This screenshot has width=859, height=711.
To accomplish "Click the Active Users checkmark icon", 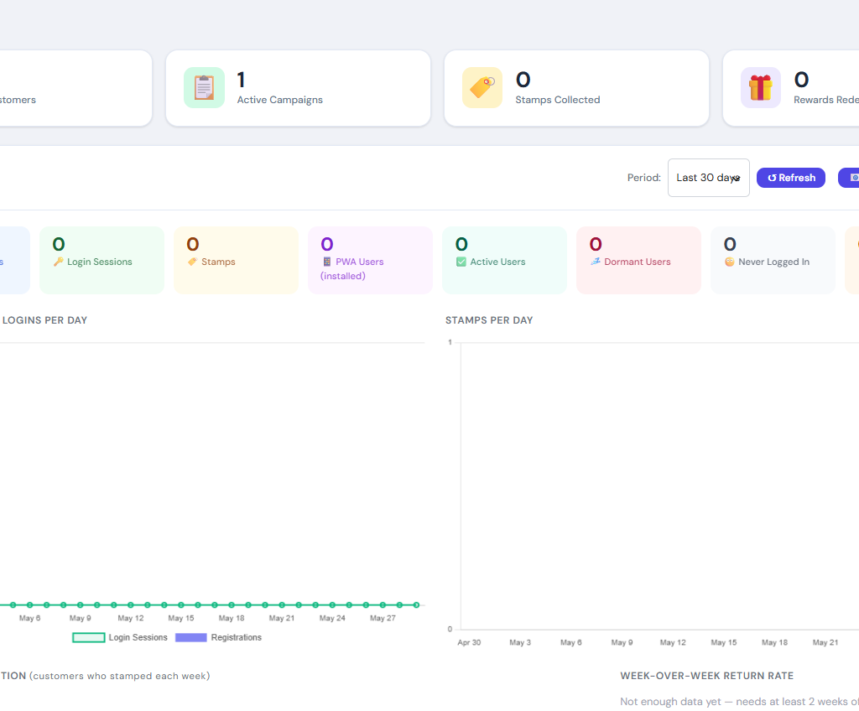I will [x=461, y=262].
